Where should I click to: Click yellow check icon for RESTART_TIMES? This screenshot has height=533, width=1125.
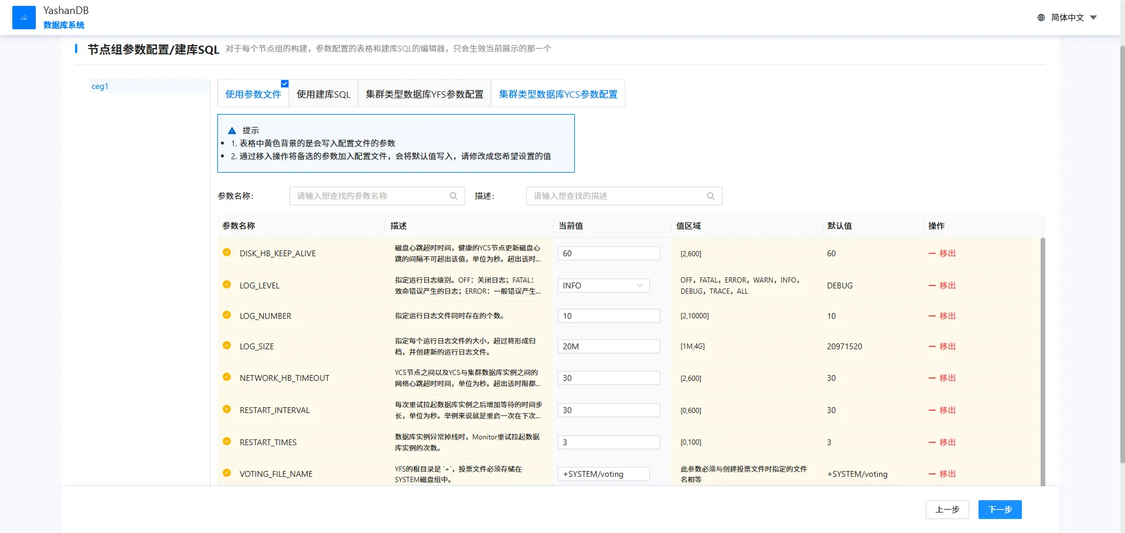click(x=227, y=442)
